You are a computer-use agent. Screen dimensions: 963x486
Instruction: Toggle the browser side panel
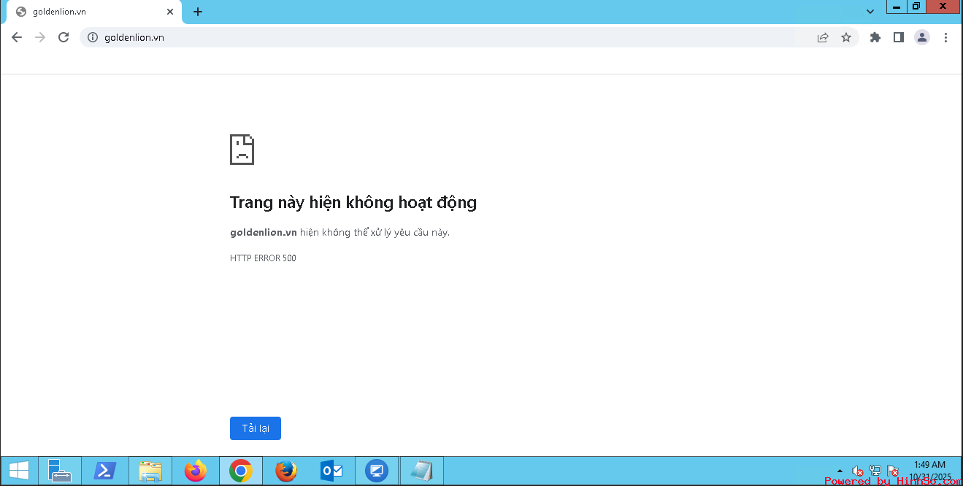click(899, 37)
